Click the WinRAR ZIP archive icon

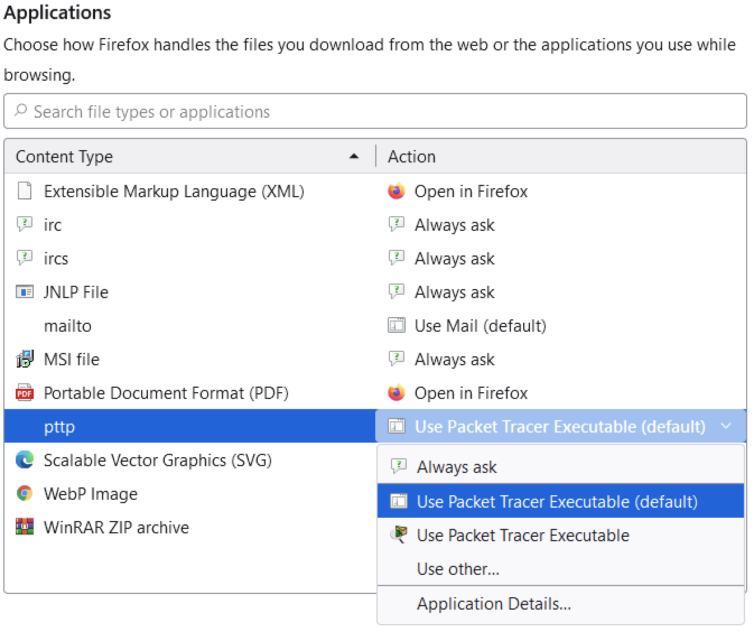(24, 527)
